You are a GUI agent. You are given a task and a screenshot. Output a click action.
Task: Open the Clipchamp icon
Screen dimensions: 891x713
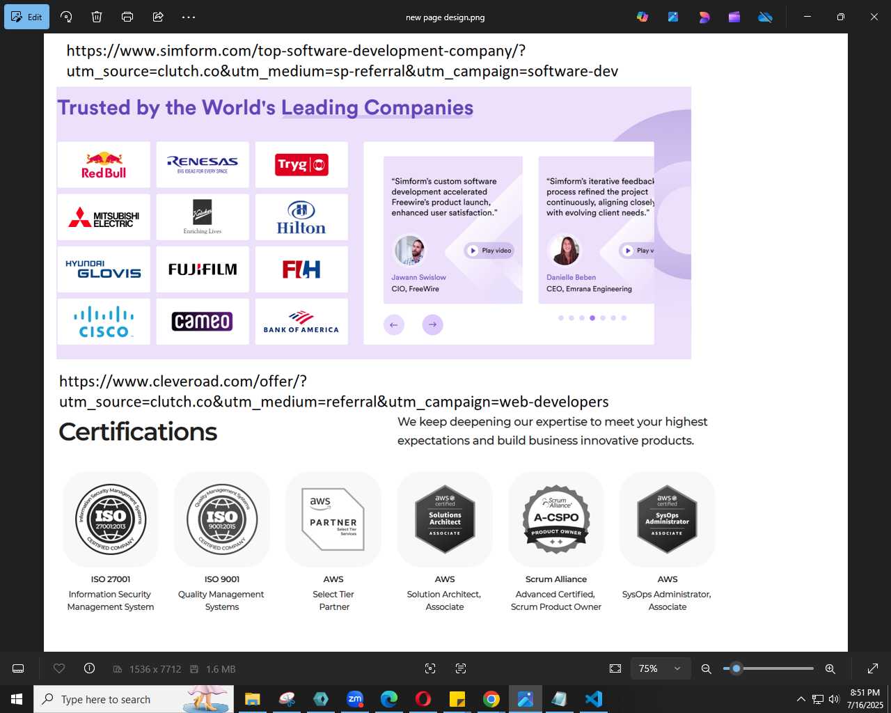point(734,17)
